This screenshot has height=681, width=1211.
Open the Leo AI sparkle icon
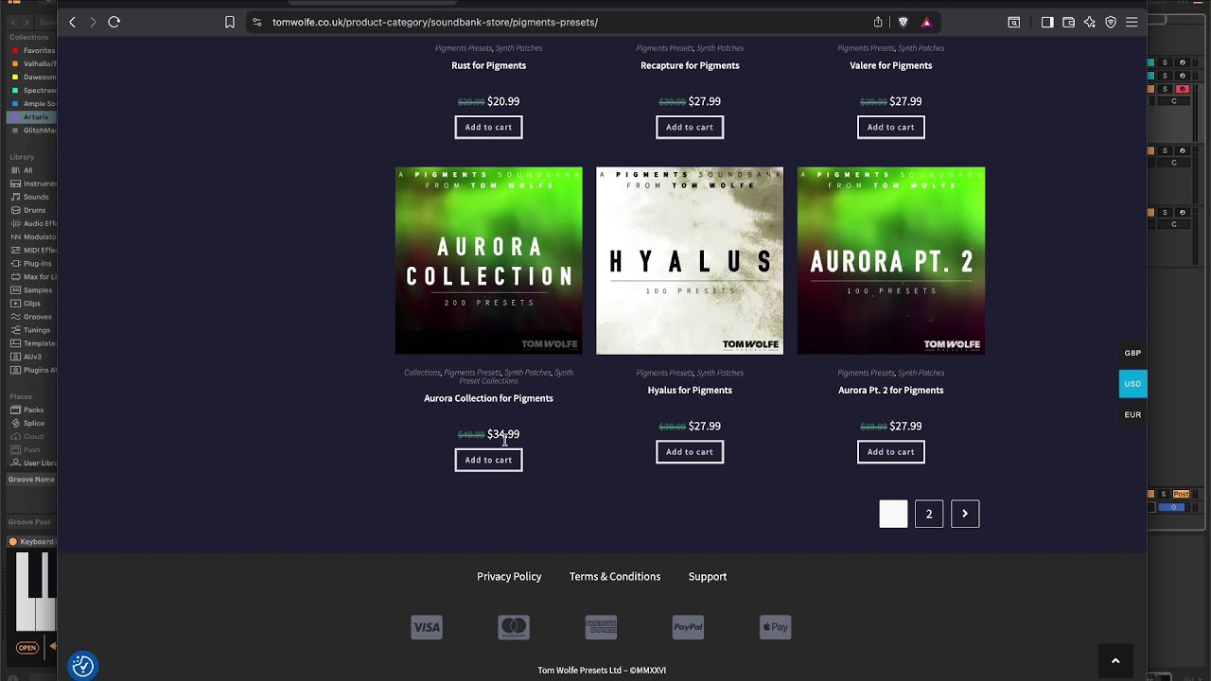click(x=1090, y=22)
